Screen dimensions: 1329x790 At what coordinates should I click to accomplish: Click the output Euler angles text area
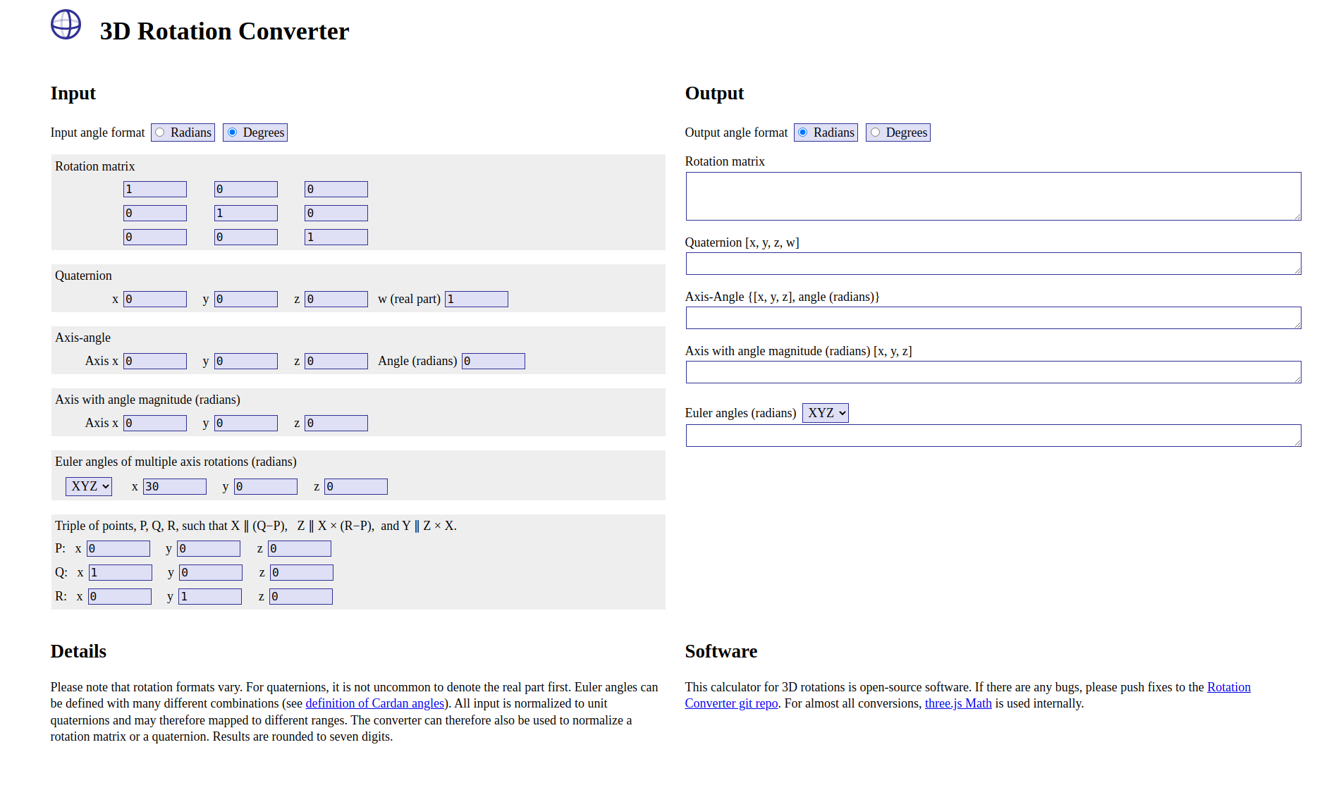coord(993,436)
